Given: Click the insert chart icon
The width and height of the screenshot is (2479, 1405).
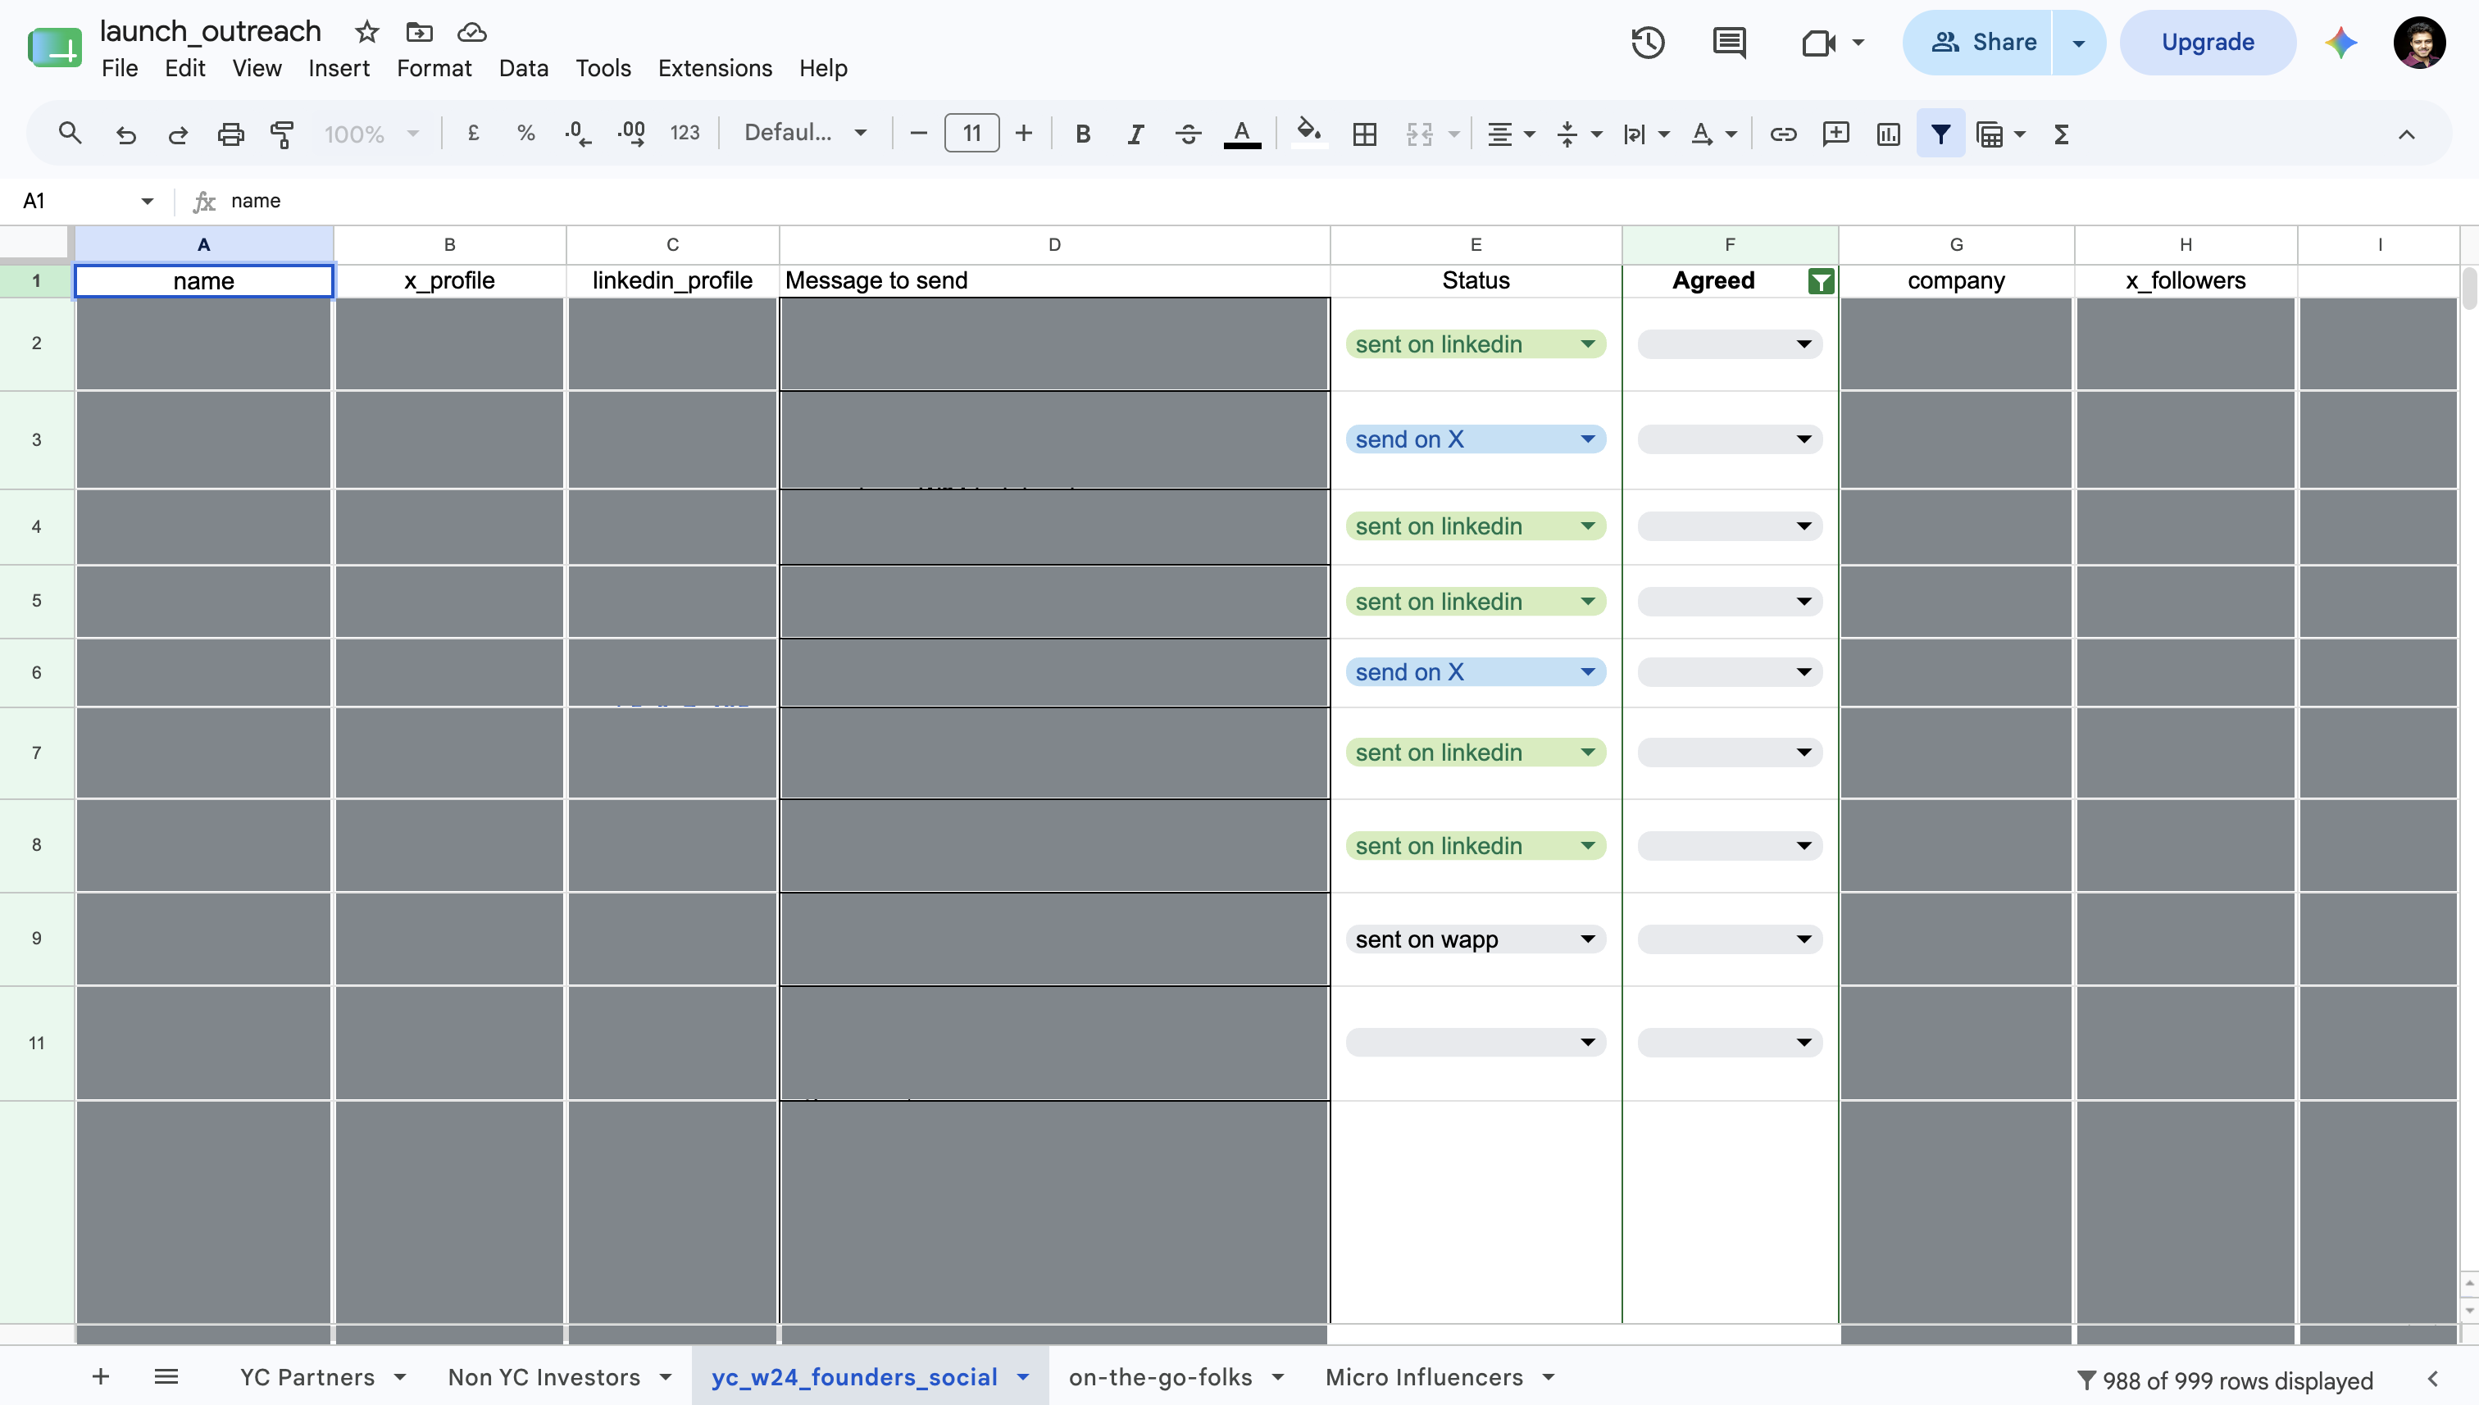Looking at the screenshot, I should click(1889, 134).
